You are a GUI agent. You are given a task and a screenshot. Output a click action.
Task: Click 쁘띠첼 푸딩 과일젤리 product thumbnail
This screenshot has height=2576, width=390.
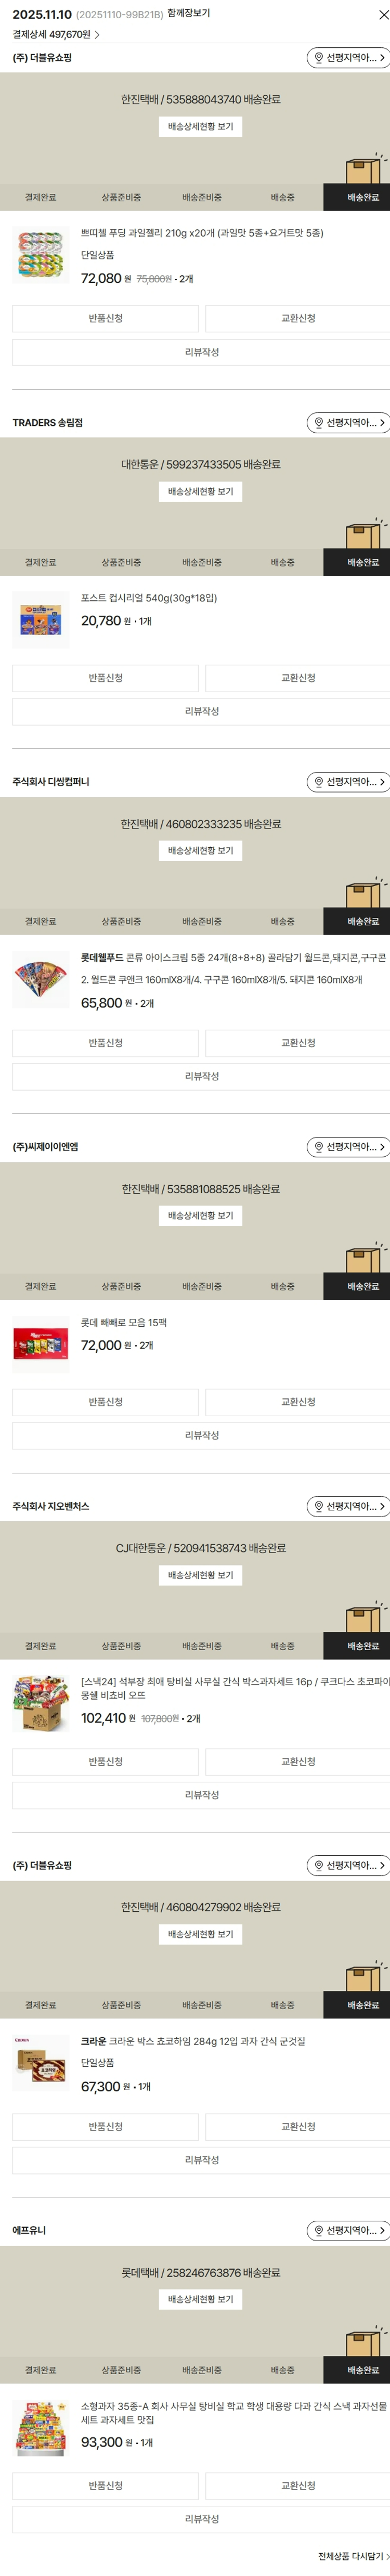coord(41,255)
